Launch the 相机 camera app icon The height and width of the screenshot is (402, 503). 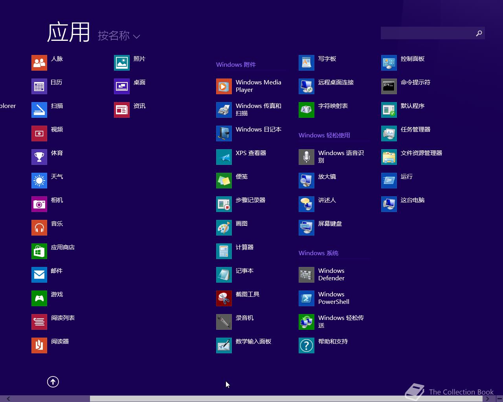click(x=39, y=204)
